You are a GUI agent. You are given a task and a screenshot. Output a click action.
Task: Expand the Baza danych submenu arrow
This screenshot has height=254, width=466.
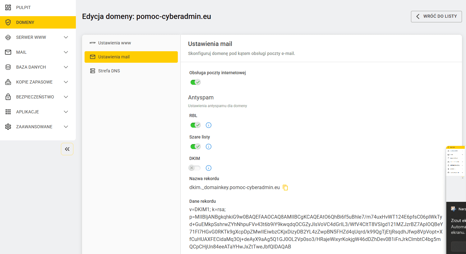coord(66,67)
